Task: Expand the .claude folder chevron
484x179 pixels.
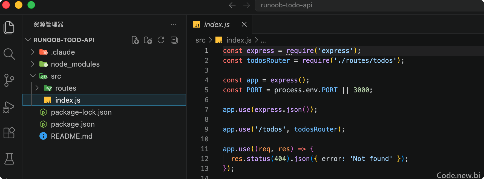Action: [33, 52]
